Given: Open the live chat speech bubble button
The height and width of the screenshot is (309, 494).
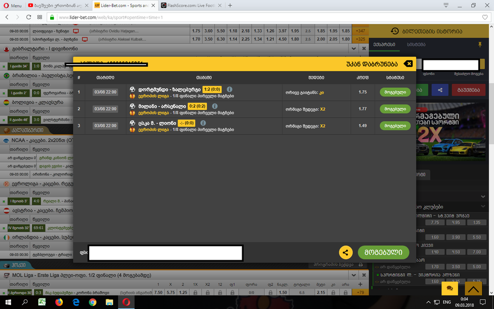Looking at the screenshot, I should (450, 288).
